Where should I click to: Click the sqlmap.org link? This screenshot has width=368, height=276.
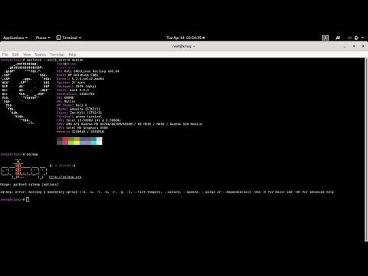(65, 177)
